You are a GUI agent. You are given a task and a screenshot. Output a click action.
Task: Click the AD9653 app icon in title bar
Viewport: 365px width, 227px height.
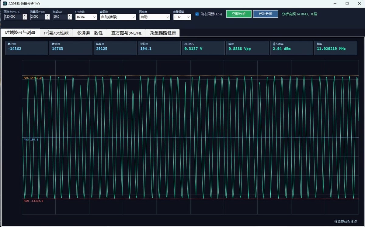pyautogui.click(x=5, y=4)
